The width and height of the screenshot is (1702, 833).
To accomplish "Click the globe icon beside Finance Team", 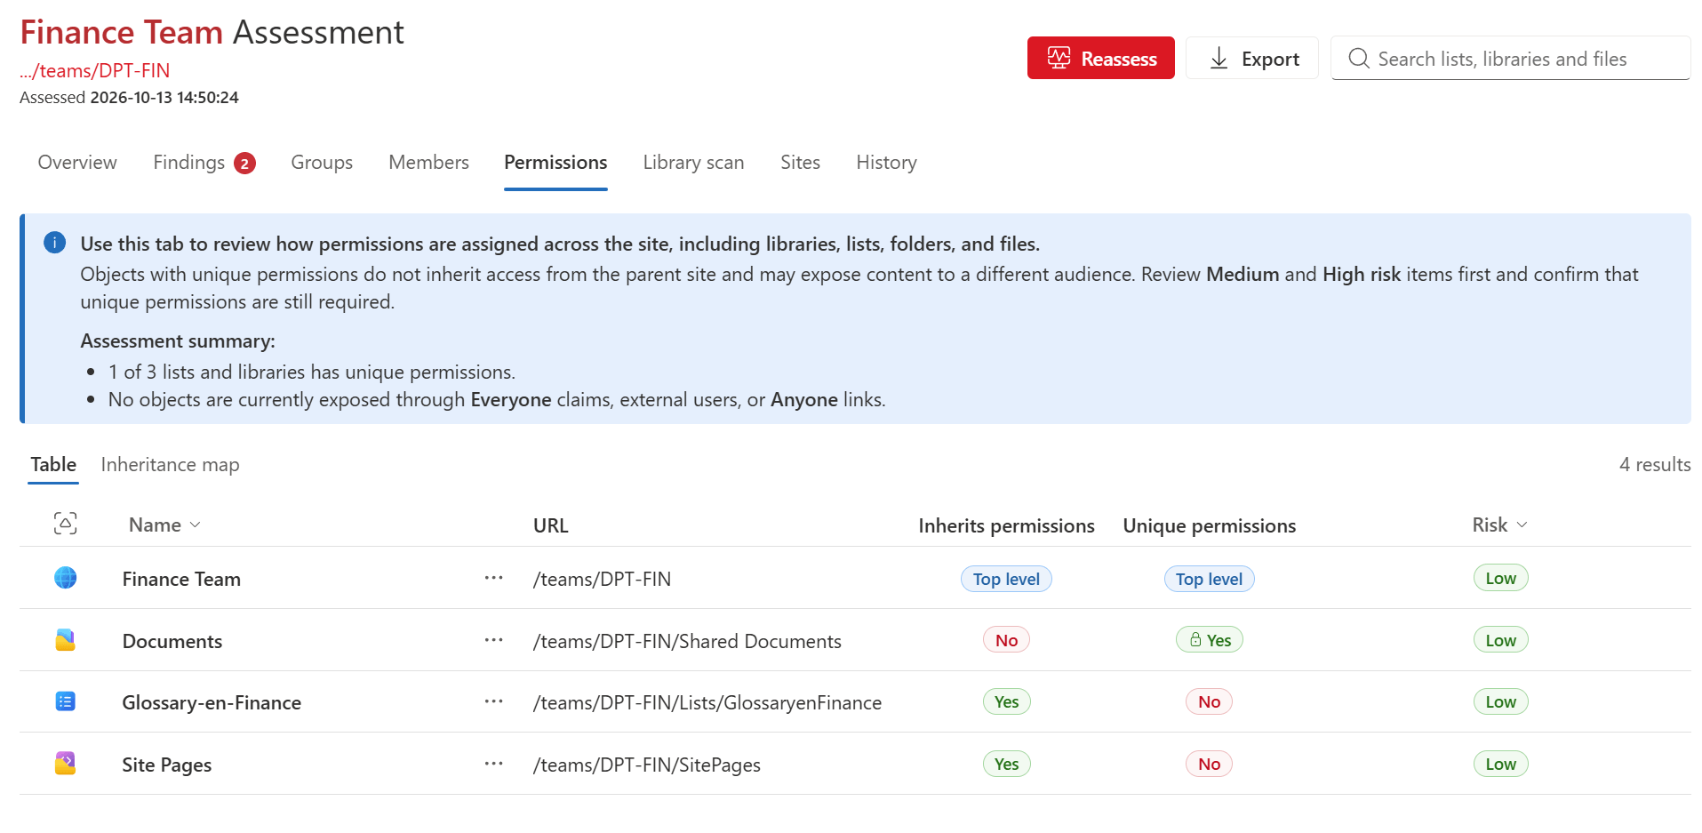I will (65, 578).
